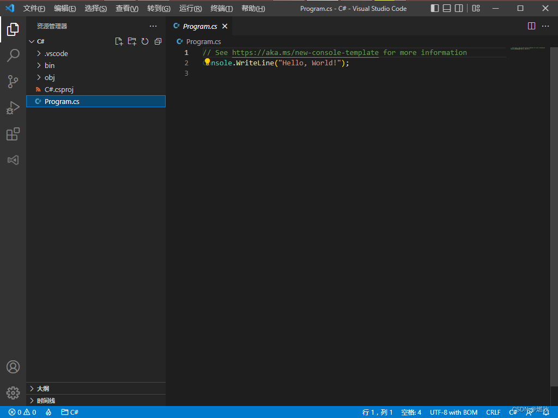This screenshot has height=418, width=558.
Task: Refresh the Explorer file tree
Action: point(145,41)
